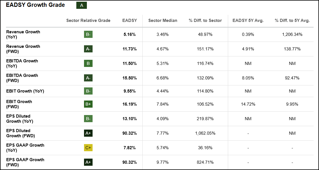
Task: Click the 1,206.34% value cell
Action: tap(292, 34)
